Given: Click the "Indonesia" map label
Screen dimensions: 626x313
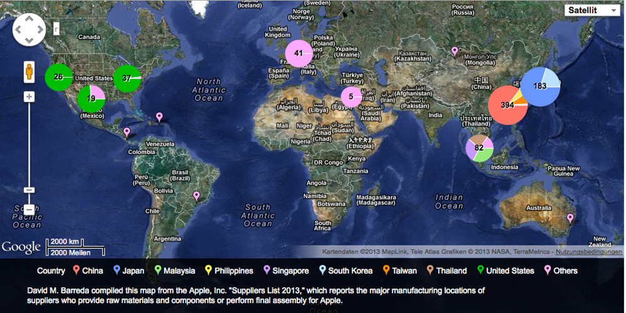Looking at the screenshot, I should 505,167.
